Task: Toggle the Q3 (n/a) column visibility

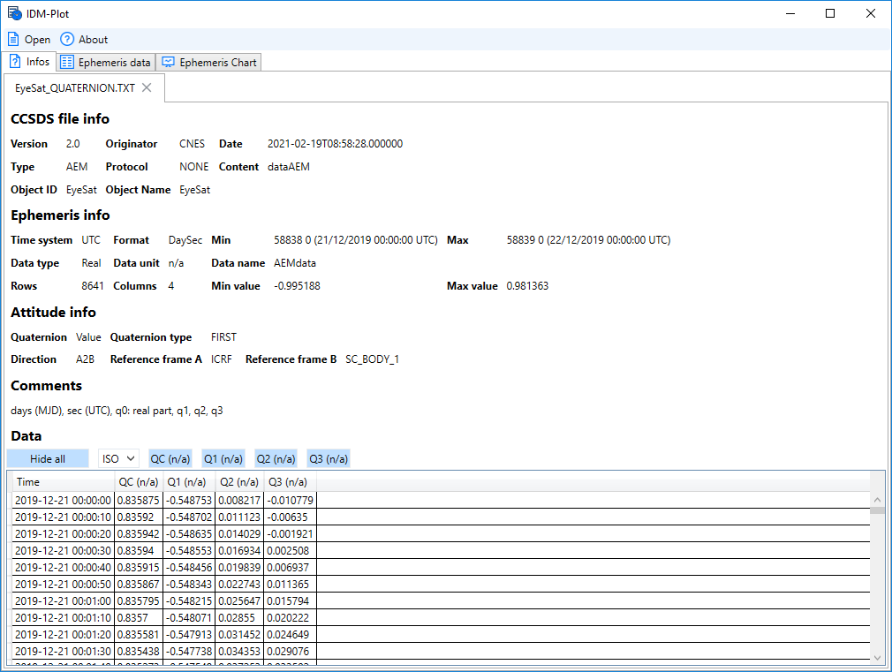Action: click(329, 458)
